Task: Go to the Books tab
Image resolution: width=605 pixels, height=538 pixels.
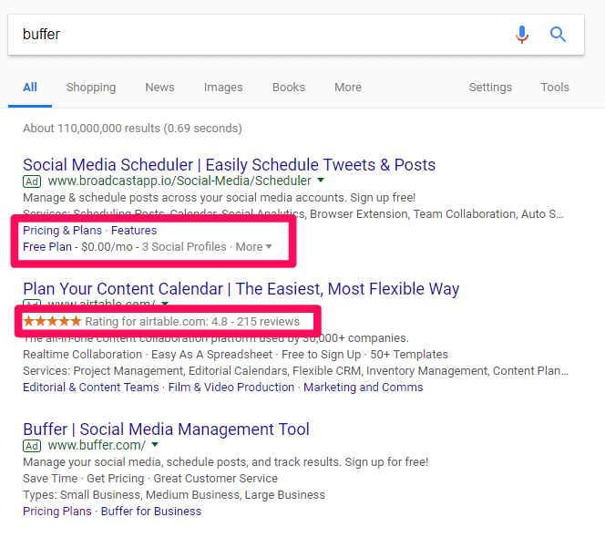Action: point(289,88)
